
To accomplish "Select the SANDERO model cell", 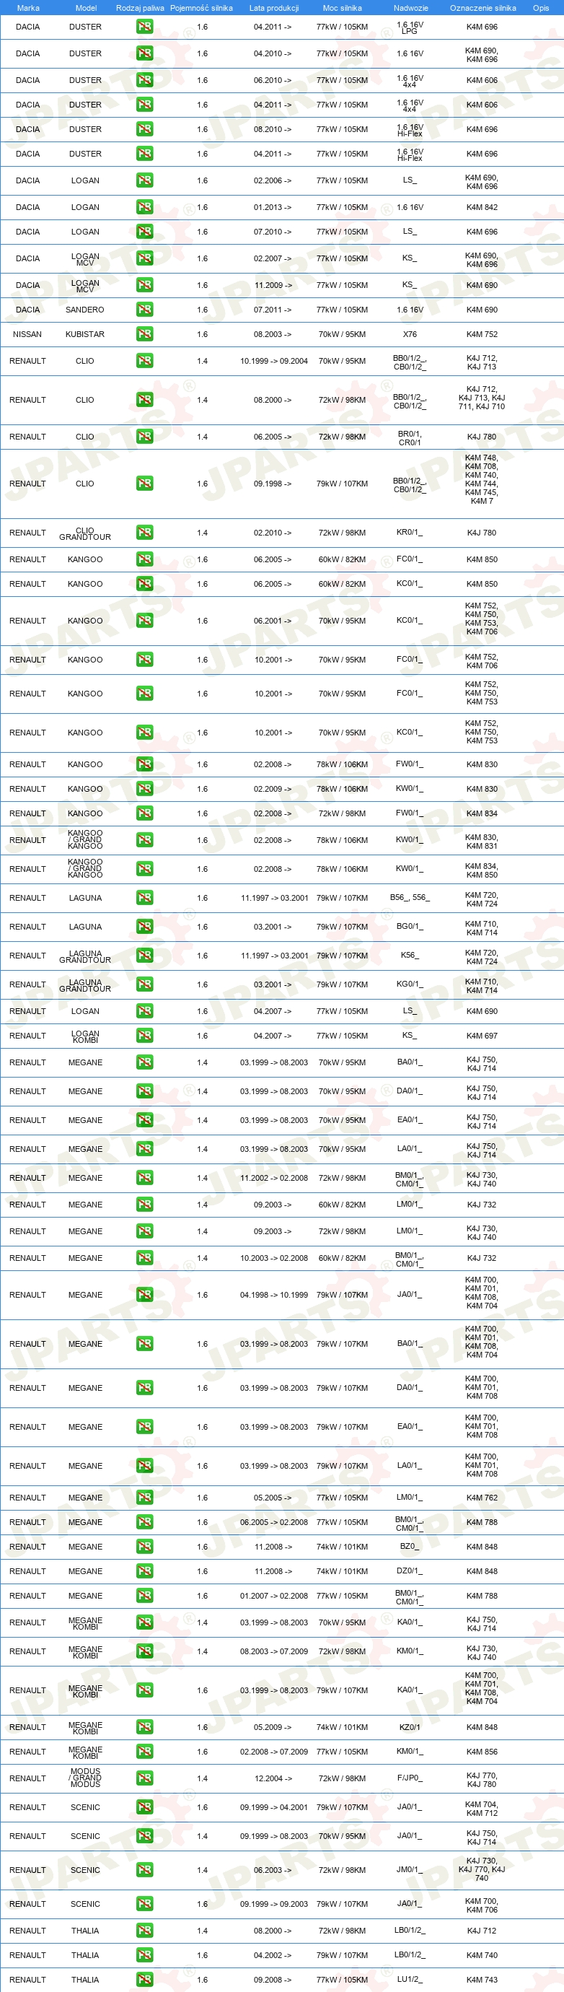I will 85,310.
